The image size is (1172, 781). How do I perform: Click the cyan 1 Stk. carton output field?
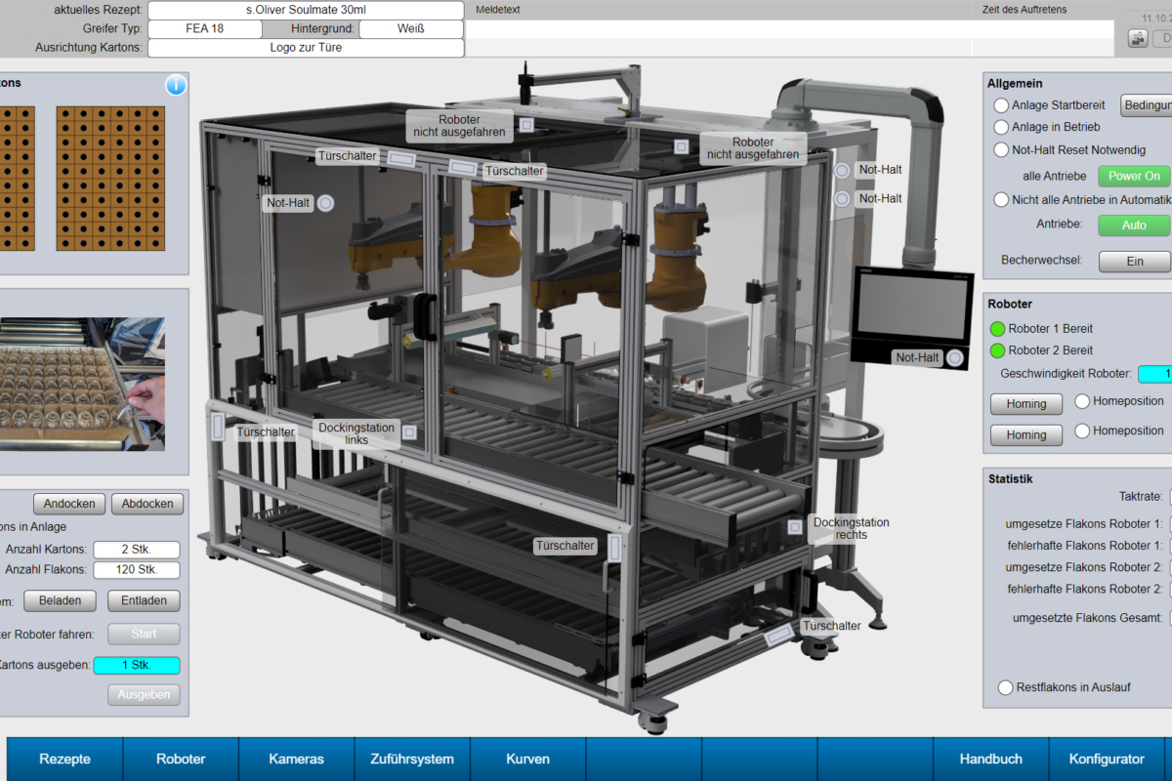click(x=137, y=666)
